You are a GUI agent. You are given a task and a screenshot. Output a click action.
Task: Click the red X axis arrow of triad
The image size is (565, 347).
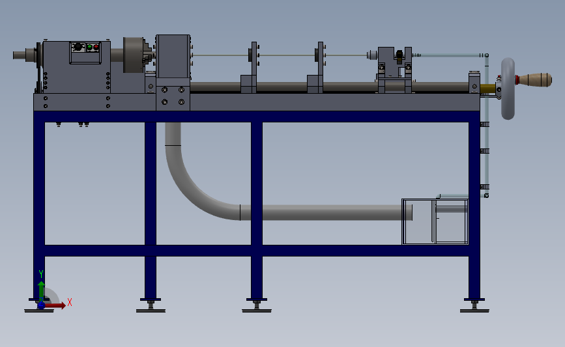pyautogui.click(x=56, y=305)
